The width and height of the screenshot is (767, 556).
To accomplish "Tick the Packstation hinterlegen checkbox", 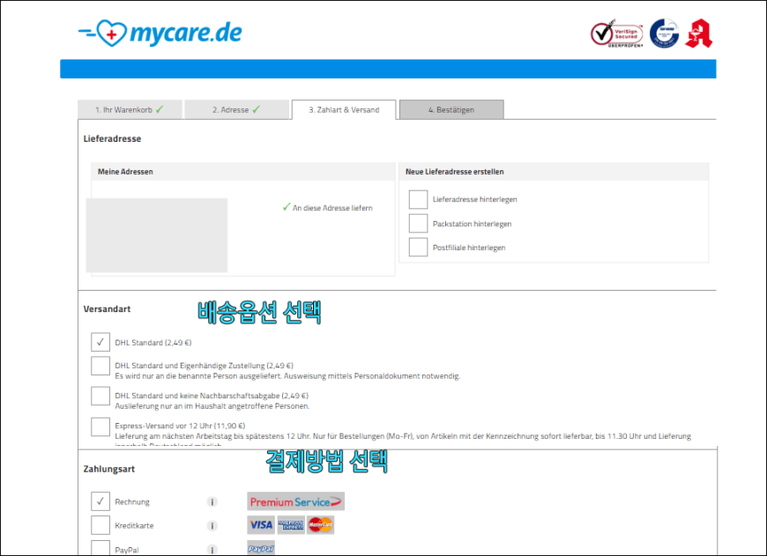I will [x=418, y=224].
